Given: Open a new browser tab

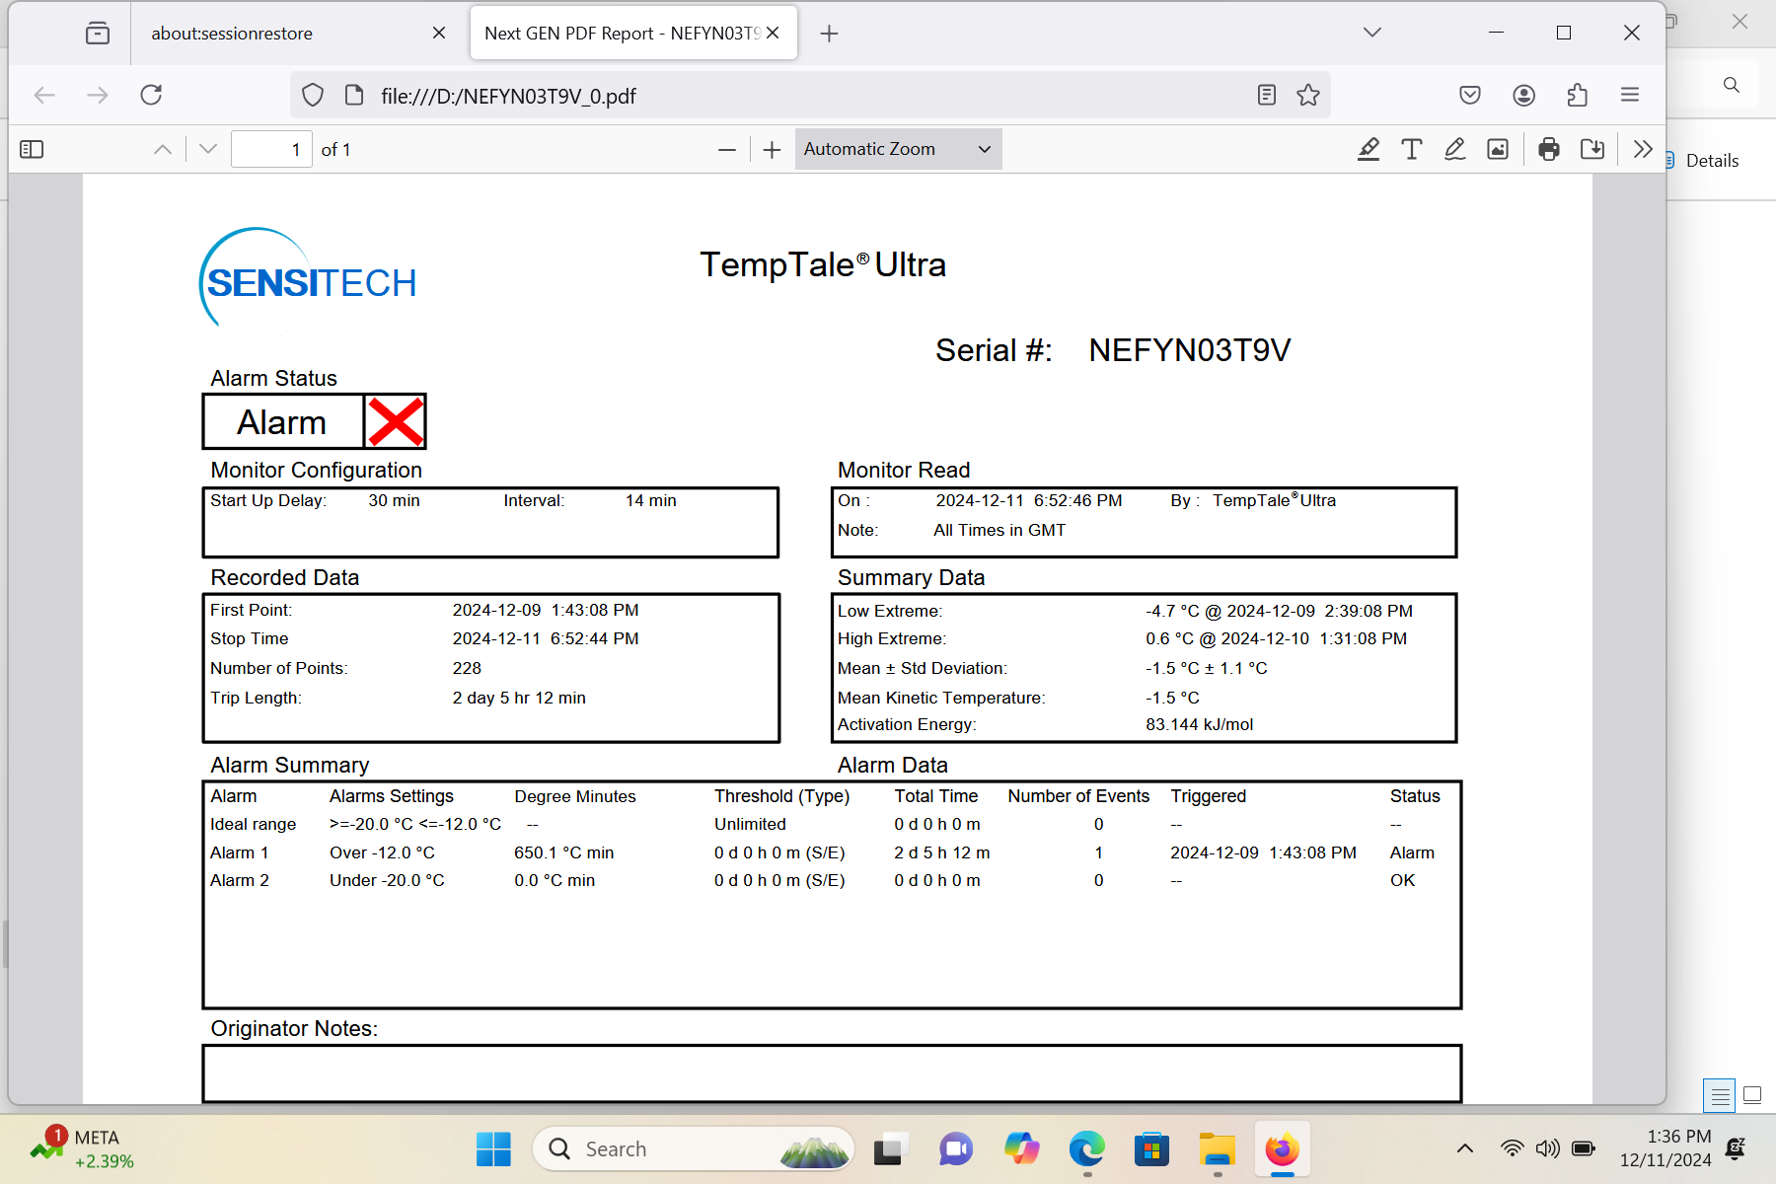Looking at the screenshot, I should coord(829,34).
